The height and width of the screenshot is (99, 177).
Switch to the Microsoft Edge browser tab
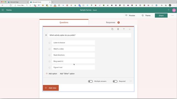(18, 2)
